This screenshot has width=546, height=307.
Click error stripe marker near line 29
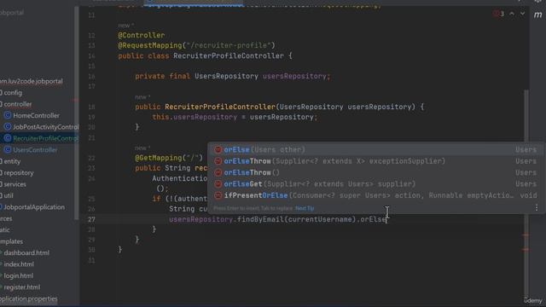pyautogui.click(x=526, y=235)
